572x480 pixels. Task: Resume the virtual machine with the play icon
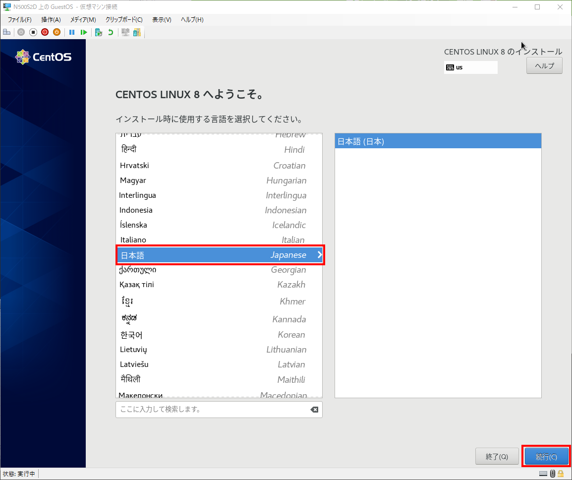pos(84,32)
